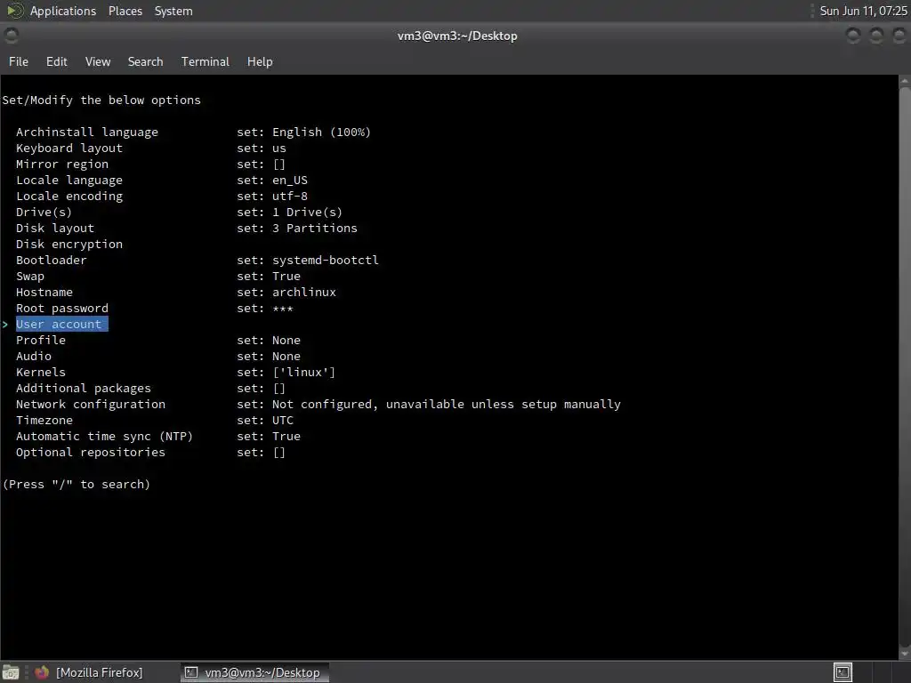Select the Mirror region option
Viewport: 911px width, 683px height.
(x=62, y=165)
